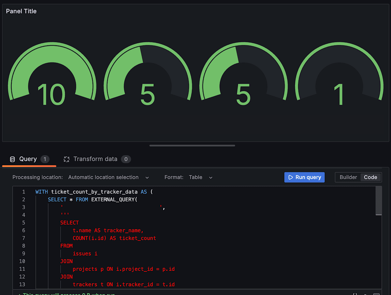This screenshot has width=391, height=295.
Task: Click code line 'WITH ticket_count_by_tracker_data AS ('
Action: pos(94,192)
